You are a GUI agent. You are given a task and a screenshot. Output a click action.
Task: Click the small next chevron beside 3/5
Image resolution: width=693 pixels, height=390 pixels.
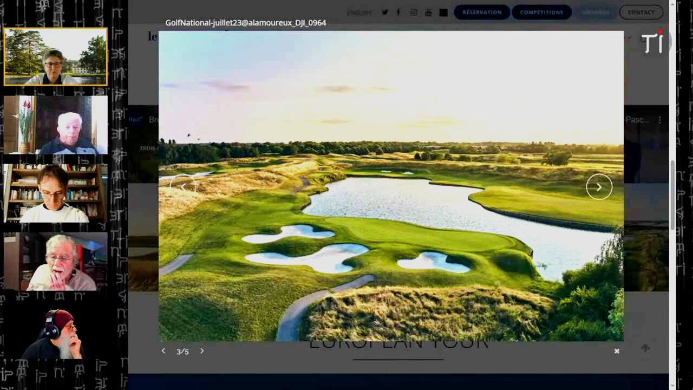[x=202, y=351]
